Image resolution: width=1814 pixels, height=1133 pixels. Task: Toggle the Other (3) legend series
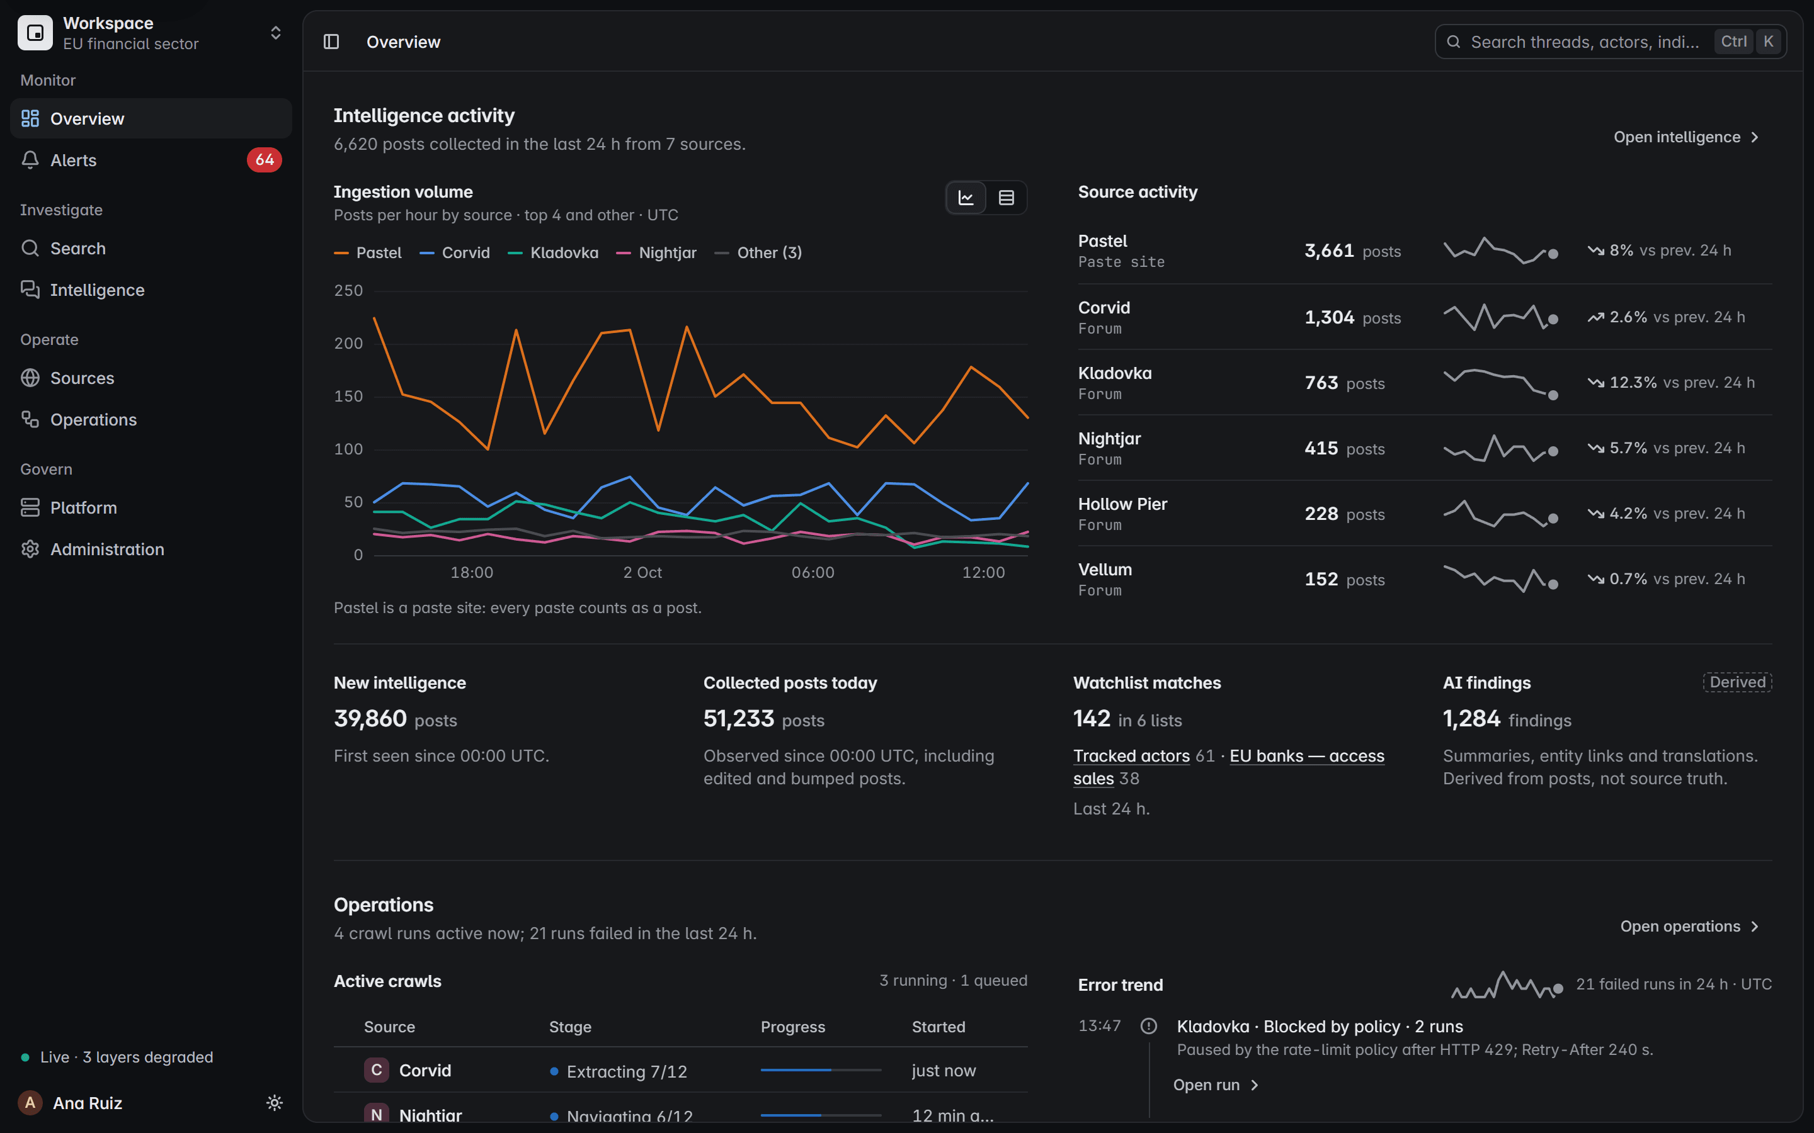[x=758, y=253]
